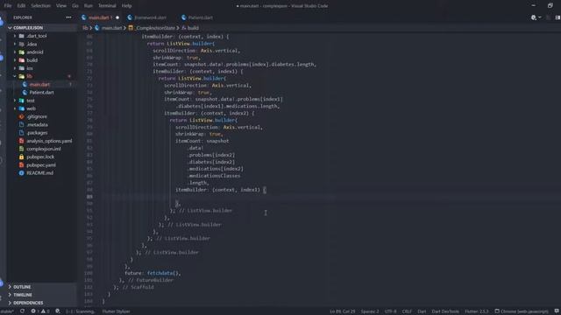Open README.md file

[39, 173]
